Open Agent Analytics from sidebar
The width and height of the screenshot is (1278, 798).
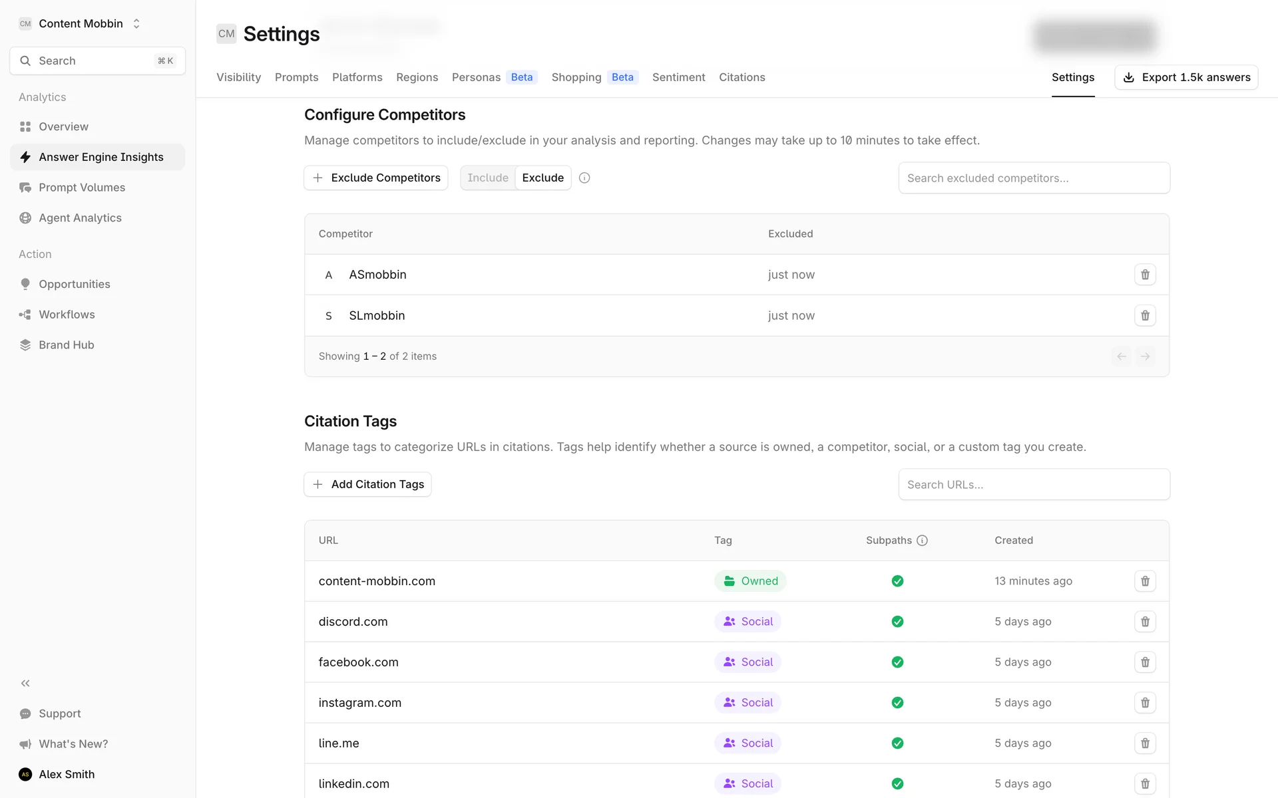[80, 218]
